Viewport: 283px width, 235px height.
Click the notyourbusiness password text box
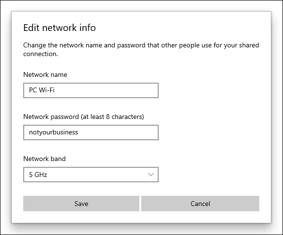coord(91,132)
